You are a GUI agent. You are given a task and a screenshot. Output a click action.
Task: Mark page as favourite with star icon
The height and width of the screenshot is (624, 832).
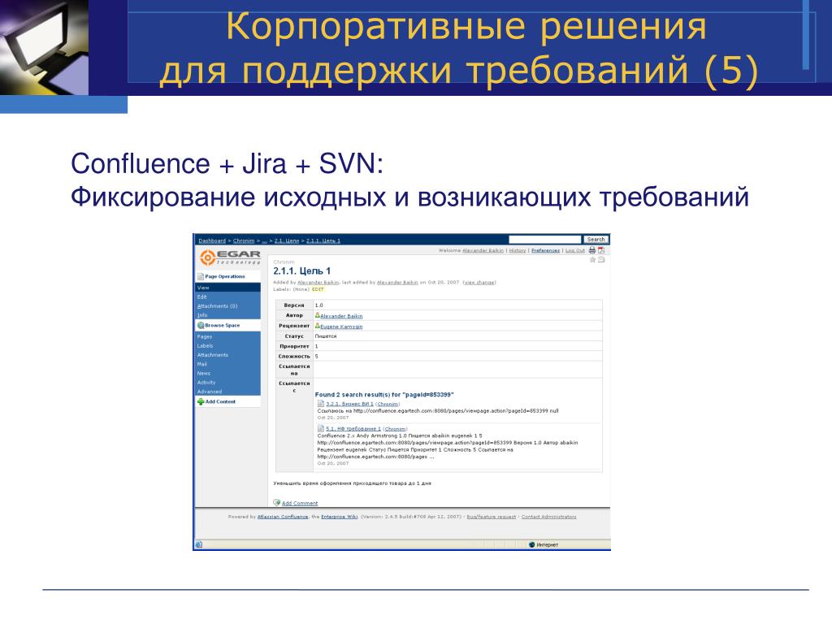pyautogui.click(x=592, y=259)
